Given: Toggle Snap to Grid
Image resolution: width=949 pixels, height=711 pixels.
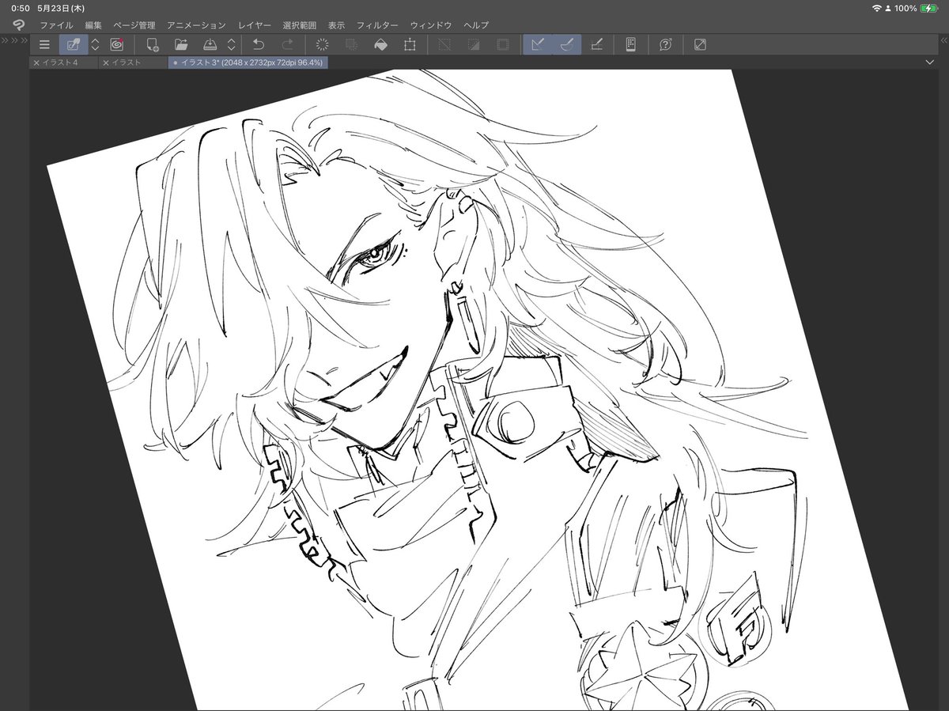Looking at the screenshot, I should click(597, 44).
